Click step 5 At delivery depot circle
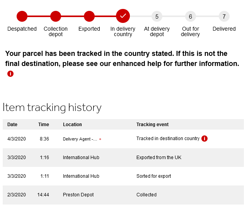This screenshot has width=247, height=208. click(157, 16)
